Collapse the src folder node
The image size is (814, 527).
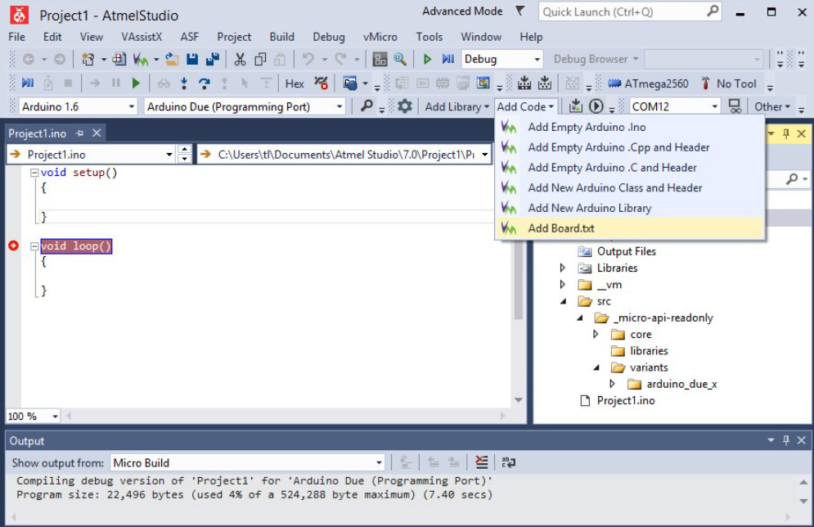563,301
